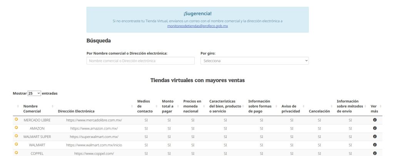This screenshot has height=156, width=394.
Task: Sort by the Nombre Comercial column header
Action: click(x=32, y=109)
